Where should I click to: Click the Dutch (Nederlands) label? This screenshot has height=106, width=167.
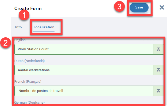(x=29, y=61)
